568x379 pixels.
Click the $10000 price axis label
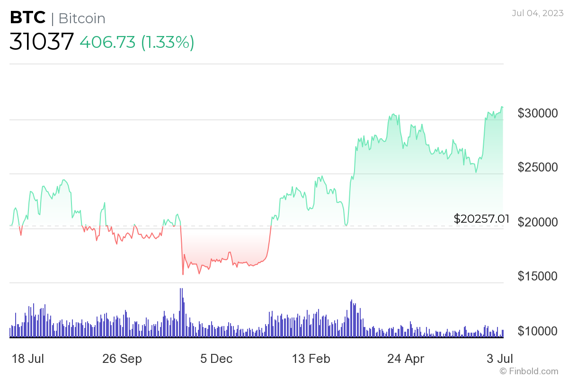538,331
